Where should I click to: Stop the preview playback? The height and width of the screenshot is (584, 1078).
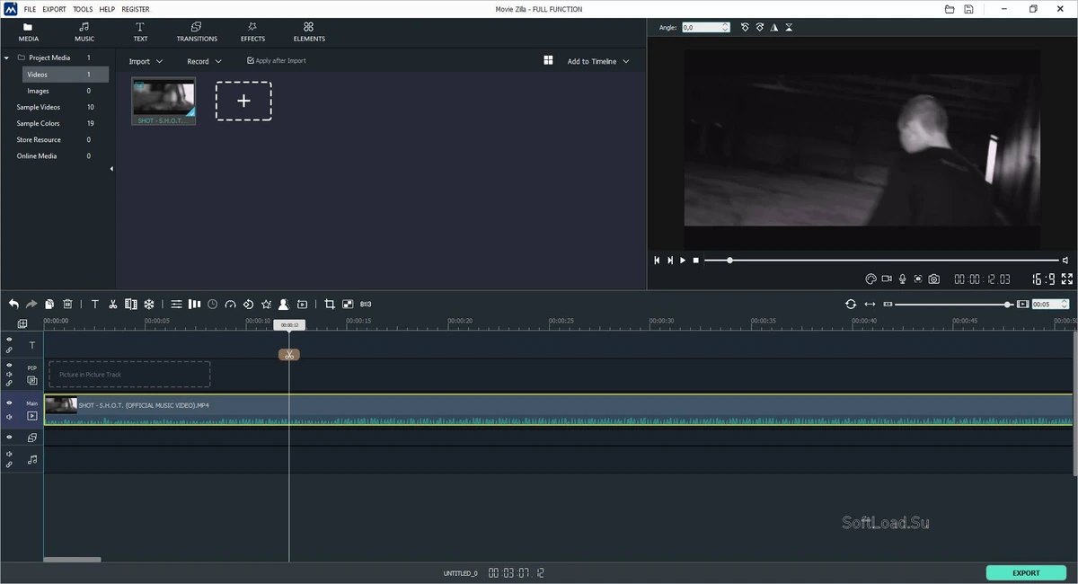pyautogui.click(x=695, y=260)
